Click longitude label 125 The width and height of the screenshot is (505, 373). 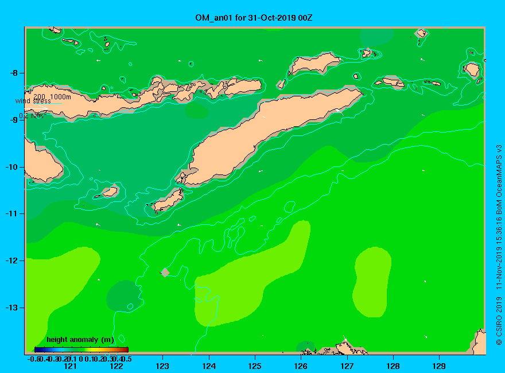click(x=255, y=366)
